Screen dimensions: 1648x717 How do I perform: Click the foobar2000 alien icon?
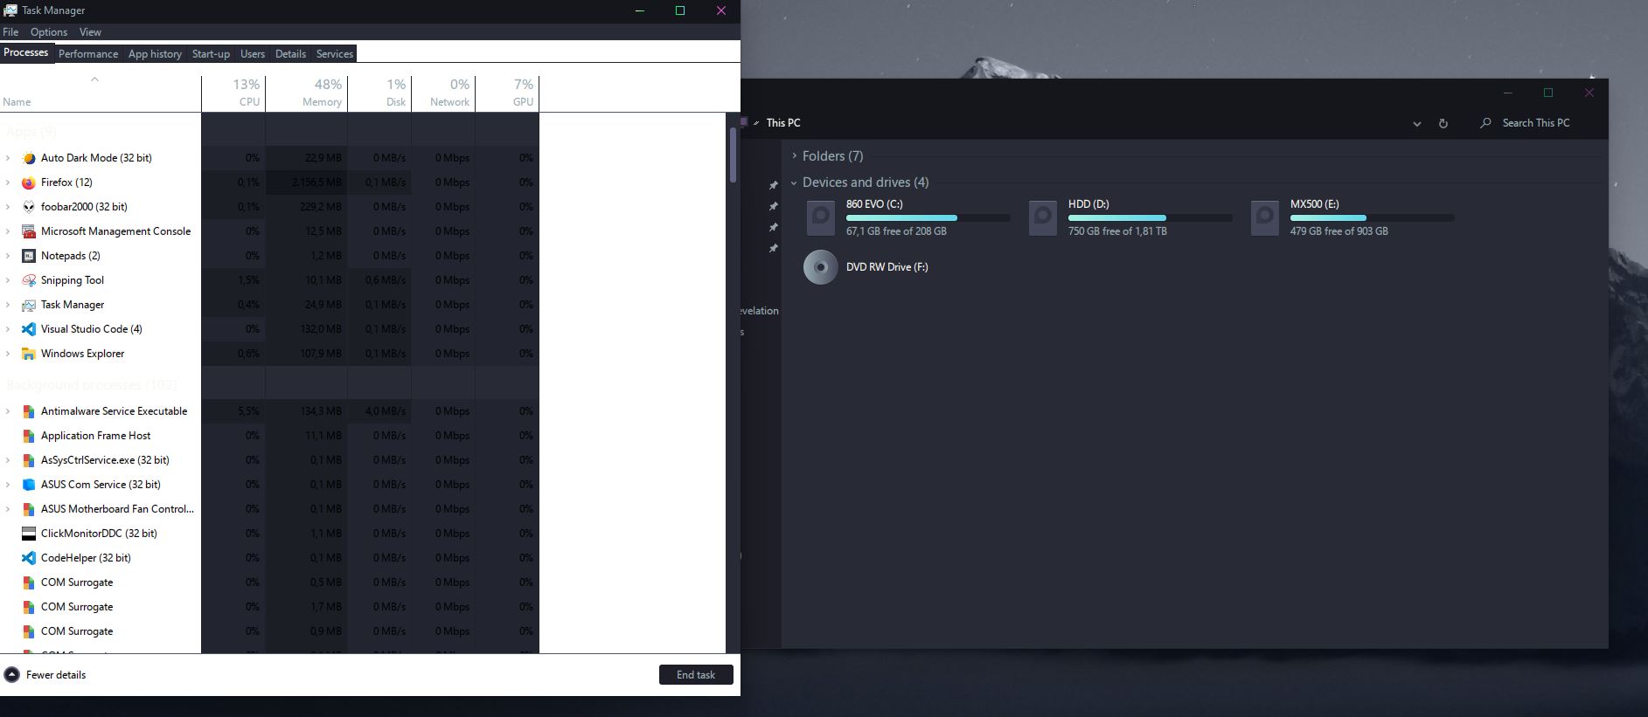28,207
